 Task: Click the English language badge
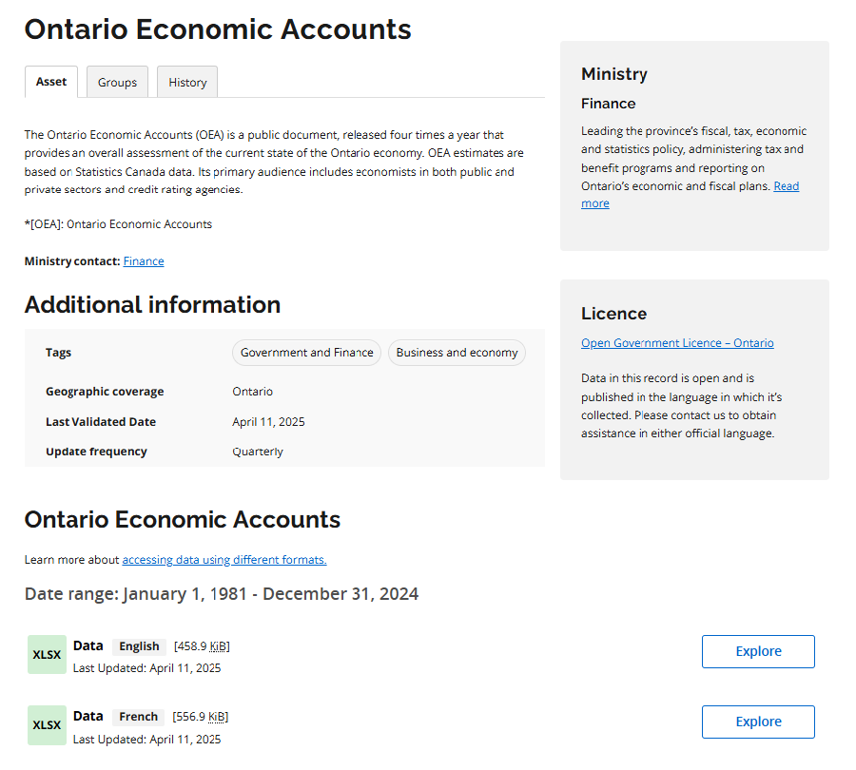point(139,646)
